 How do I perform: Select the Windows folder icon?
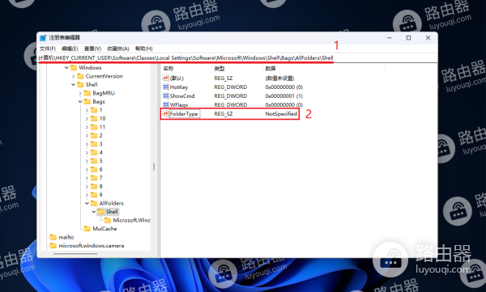coord(74,67)
